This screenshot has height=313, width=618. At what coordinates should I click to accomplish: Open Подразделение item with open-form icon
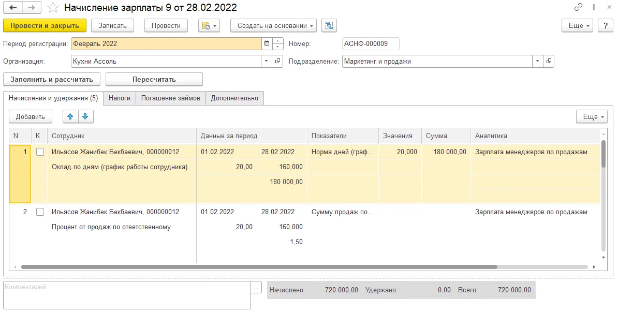click(x=549, y=62)
